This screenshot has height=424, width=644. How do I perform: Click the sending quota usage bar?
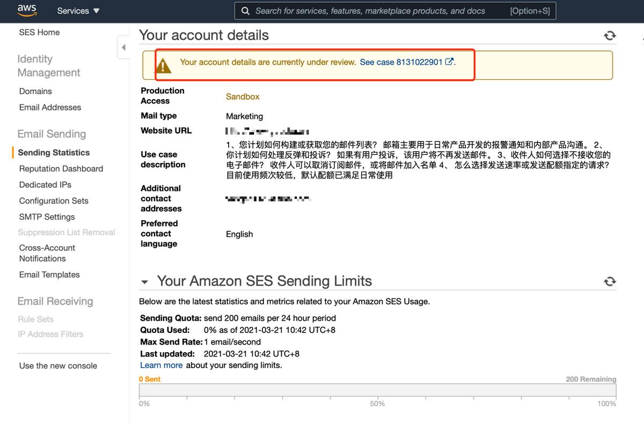(x=377, y=390)
